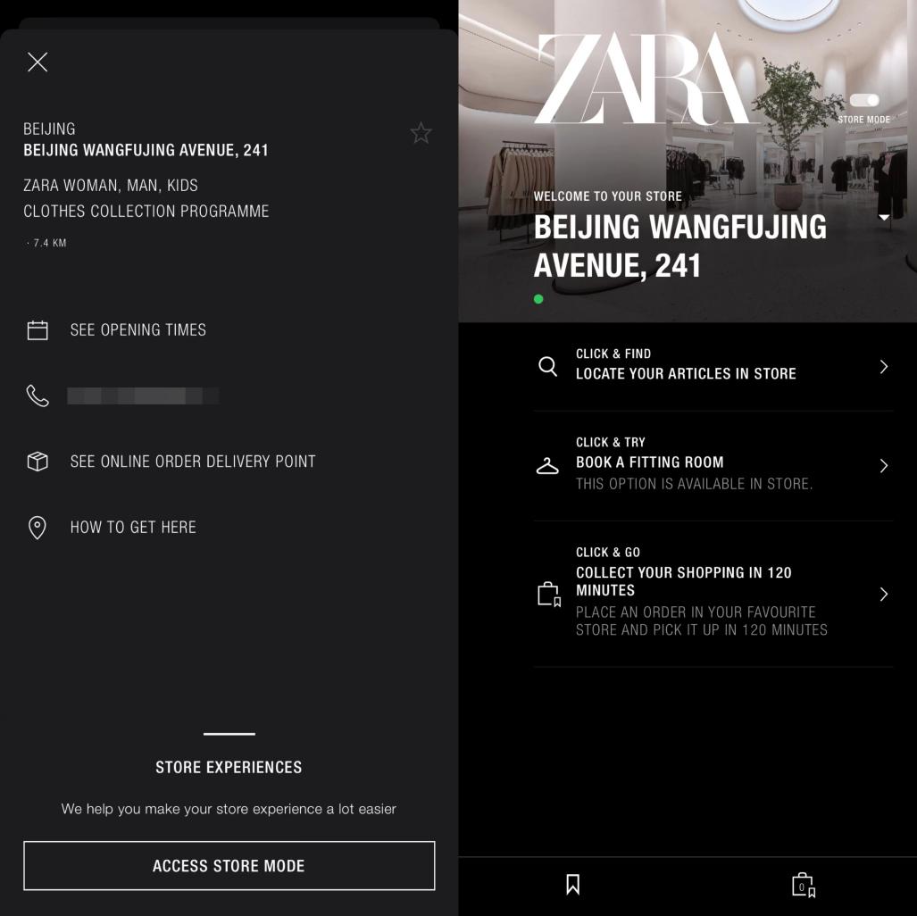
Task: Mark Beijing Wangfujing store as favourite star
Action: 421,133
